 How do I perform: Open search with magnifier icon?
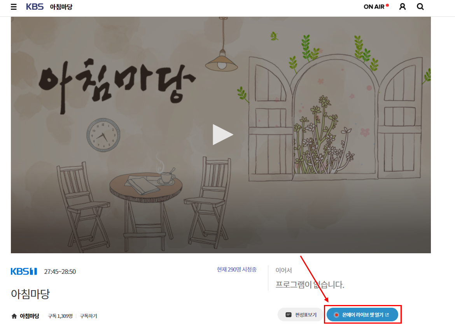[x=420, y=7]
